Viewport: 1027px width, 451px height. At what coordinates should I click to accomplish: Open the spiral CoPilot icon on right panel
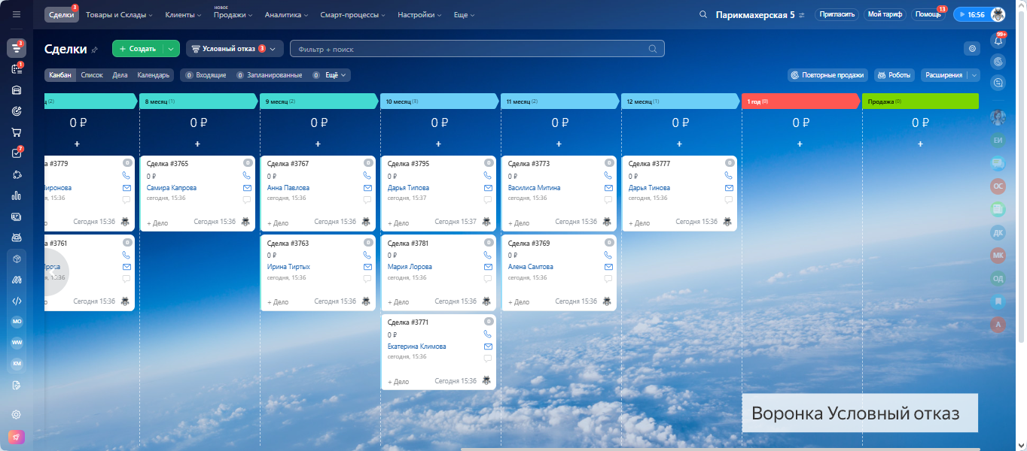click(x=998, y=62)
